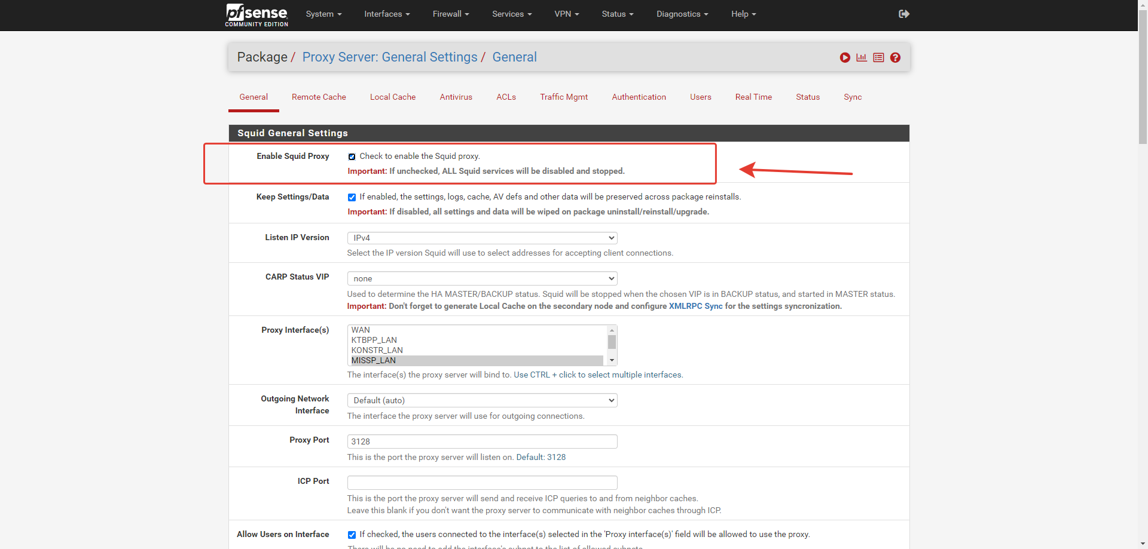The width and height of the screenshot is (1148, 549).
Task: Select MISSP_LAN in Proxy Interface list
Action: 477,361
